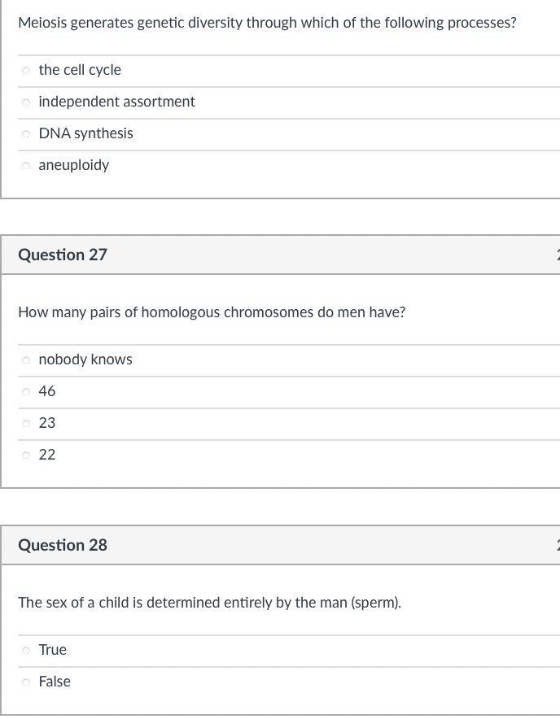Click the homologous chromosomes question text
This screenshot has width=560, height=719.
click(x=212, y=312)
